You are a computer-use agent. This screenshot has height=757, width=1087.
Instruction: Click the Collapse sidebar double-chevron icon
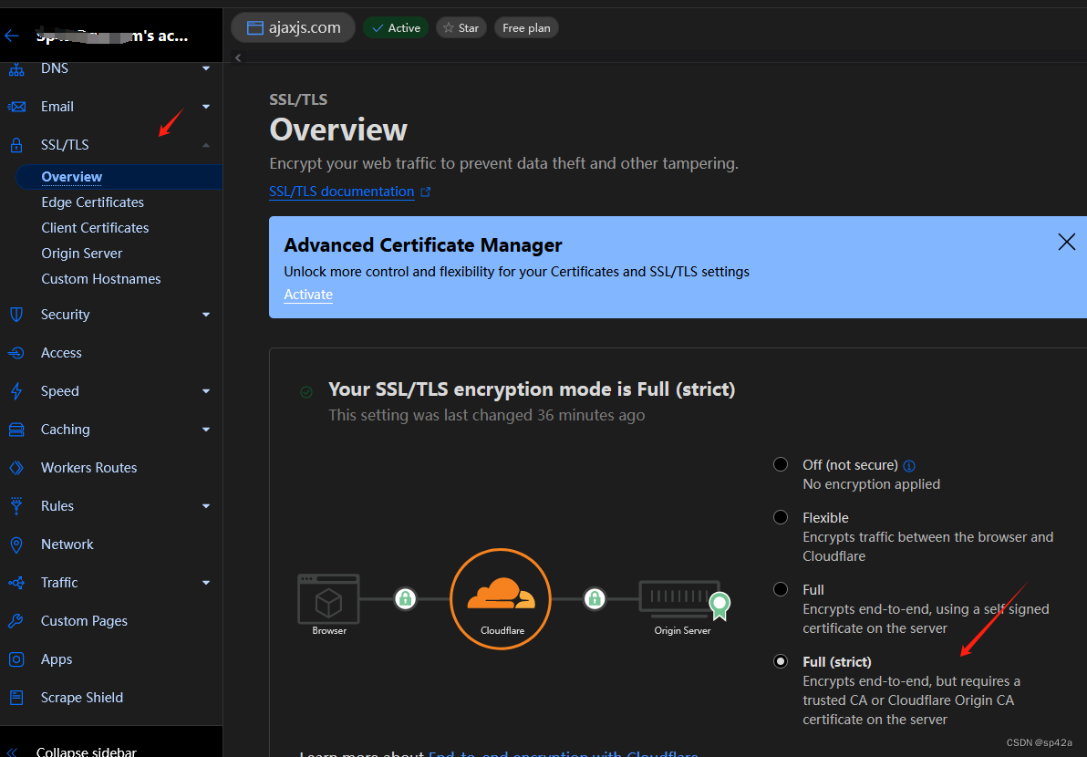click(x=12, y=752)
